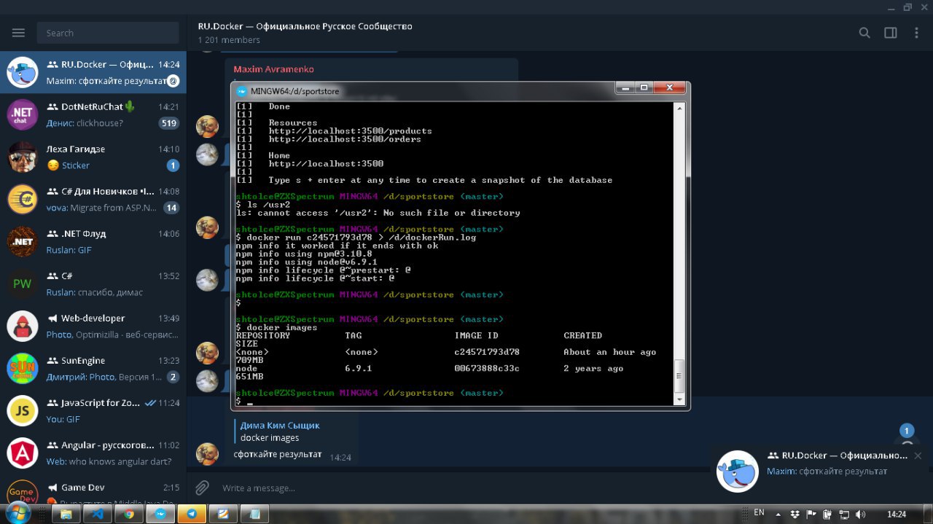Click the 14:24 taskbar clock
Image resolution: width=933 pixels, height=524 pixels.
coord(896,515)
